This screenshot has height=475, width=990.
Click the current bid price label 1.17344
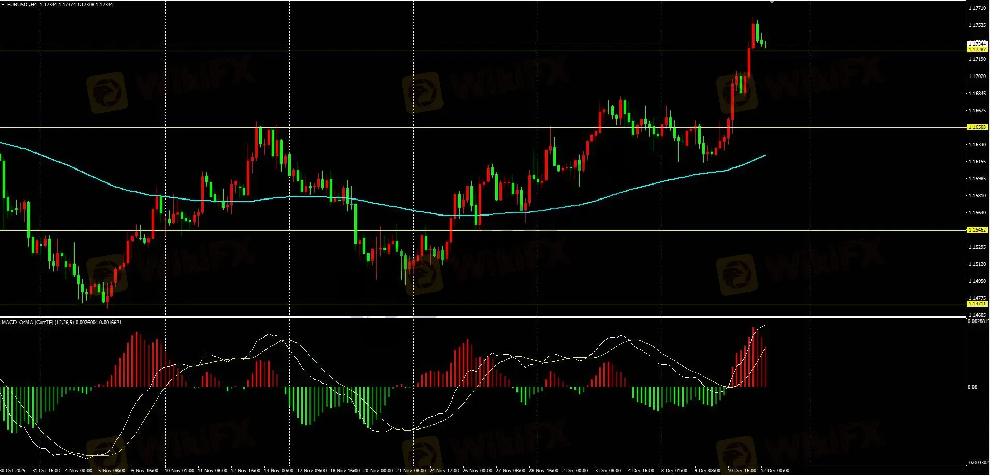click(x=977, y=44)
